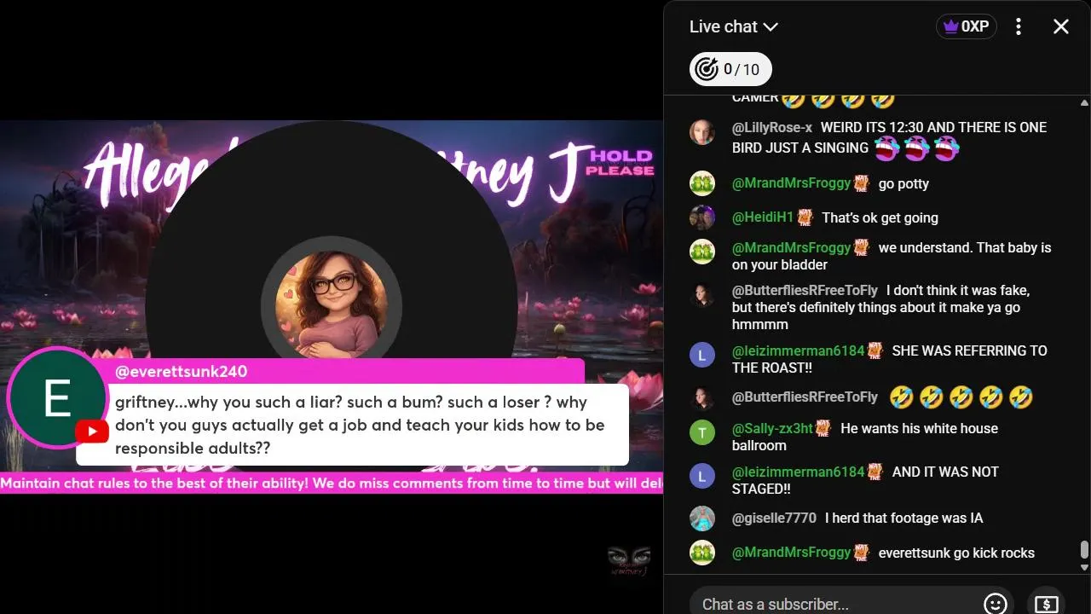Click the chevron next to Live chat

click(771, 26)
